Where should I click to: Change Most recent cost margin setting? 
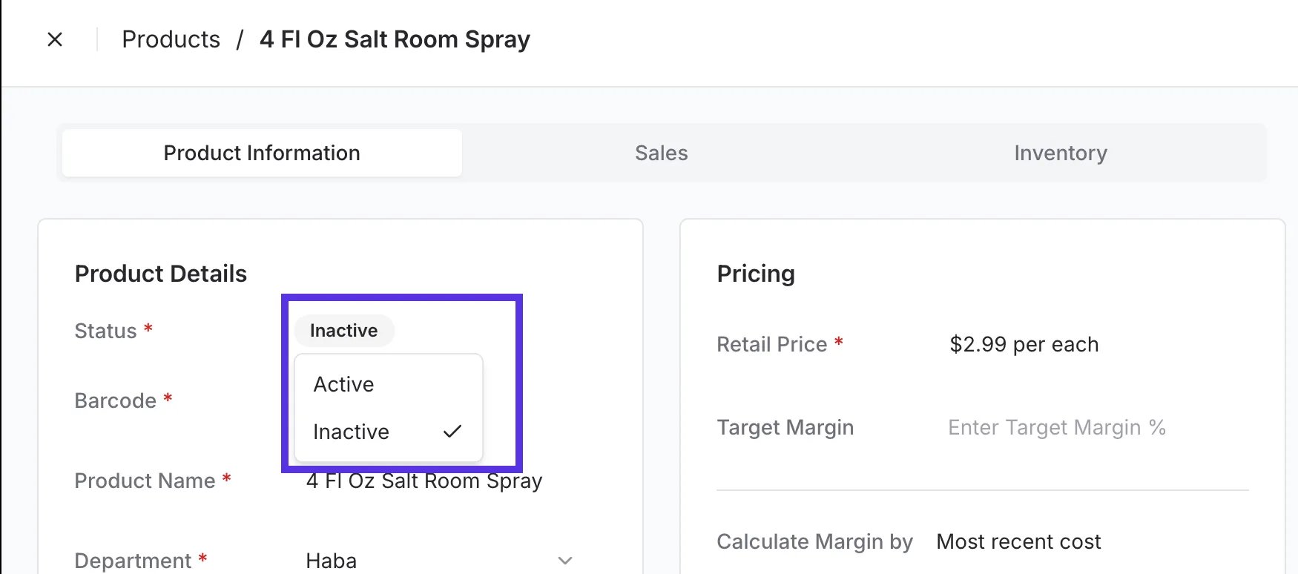tap(1018, 541)
